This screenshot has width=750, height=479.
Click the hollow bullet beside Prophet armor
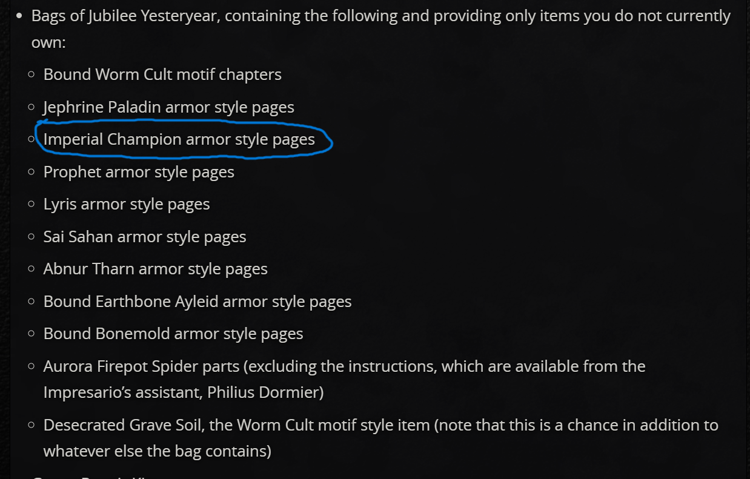(x=32, y=172)
